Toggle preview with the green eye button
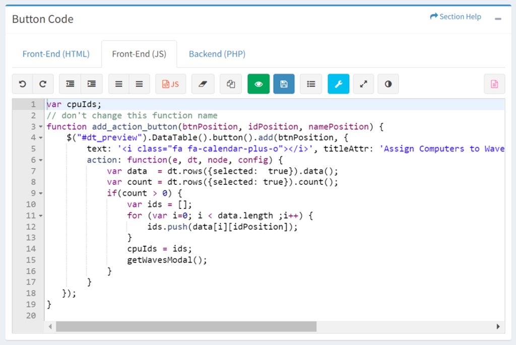The width and height of the screenshot is (516, 345). (259, 84)
